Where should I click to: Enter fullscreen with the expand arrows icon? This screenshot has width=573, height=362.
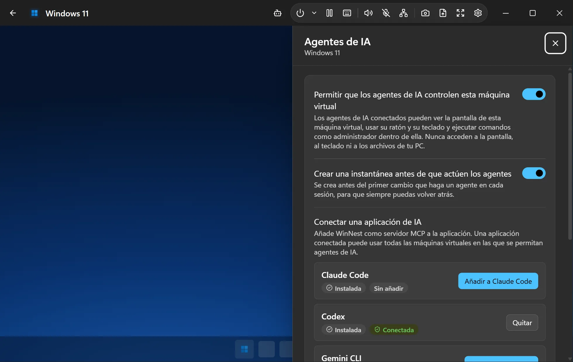coord(460,13)
